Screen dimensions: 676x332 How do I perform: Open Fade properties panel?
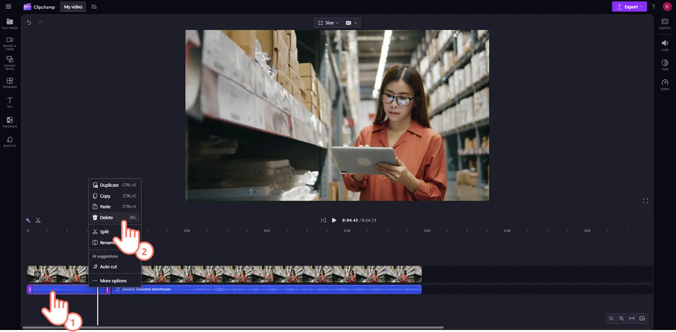pos(665,65)
